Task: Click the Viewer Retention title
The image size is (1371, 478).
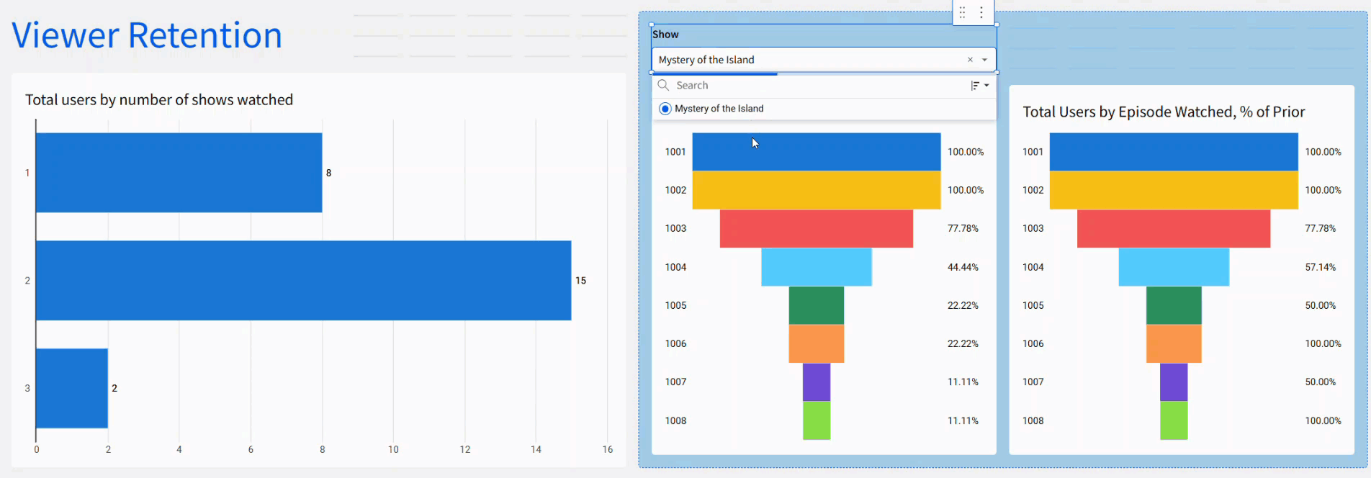Action: pos(147,35)
